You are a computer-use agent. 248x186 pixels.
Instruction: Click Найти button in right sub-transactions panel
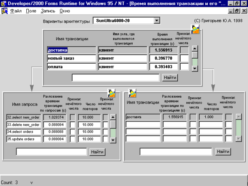click(x=223, y=152)
